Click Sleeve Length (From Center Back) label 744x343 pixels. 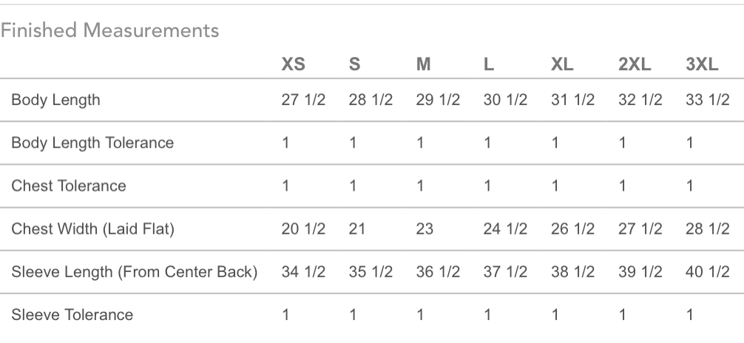[x=134, y=271]
